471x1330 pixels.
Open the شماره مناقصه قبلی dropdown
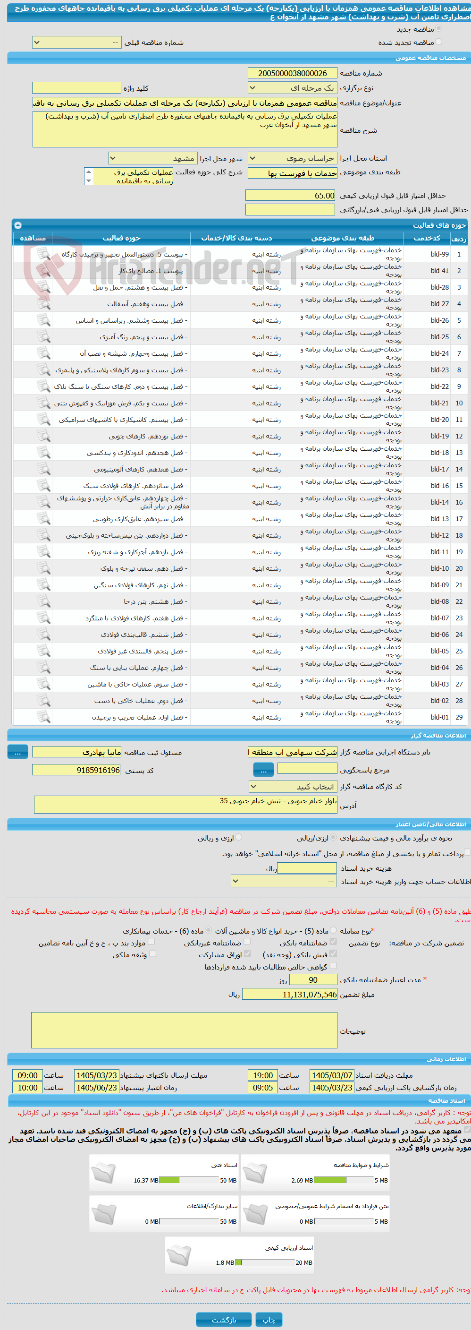[76, 43]
